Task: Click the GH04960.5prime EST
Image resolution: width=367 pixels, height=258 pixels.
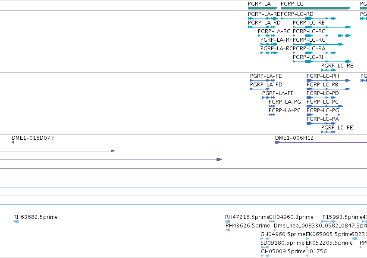Action: pyautogui.click(x=265, y=239)
